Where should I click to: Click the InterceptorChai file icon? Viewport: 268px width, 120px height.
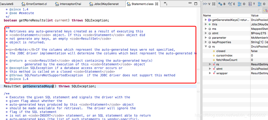[57, 4]
